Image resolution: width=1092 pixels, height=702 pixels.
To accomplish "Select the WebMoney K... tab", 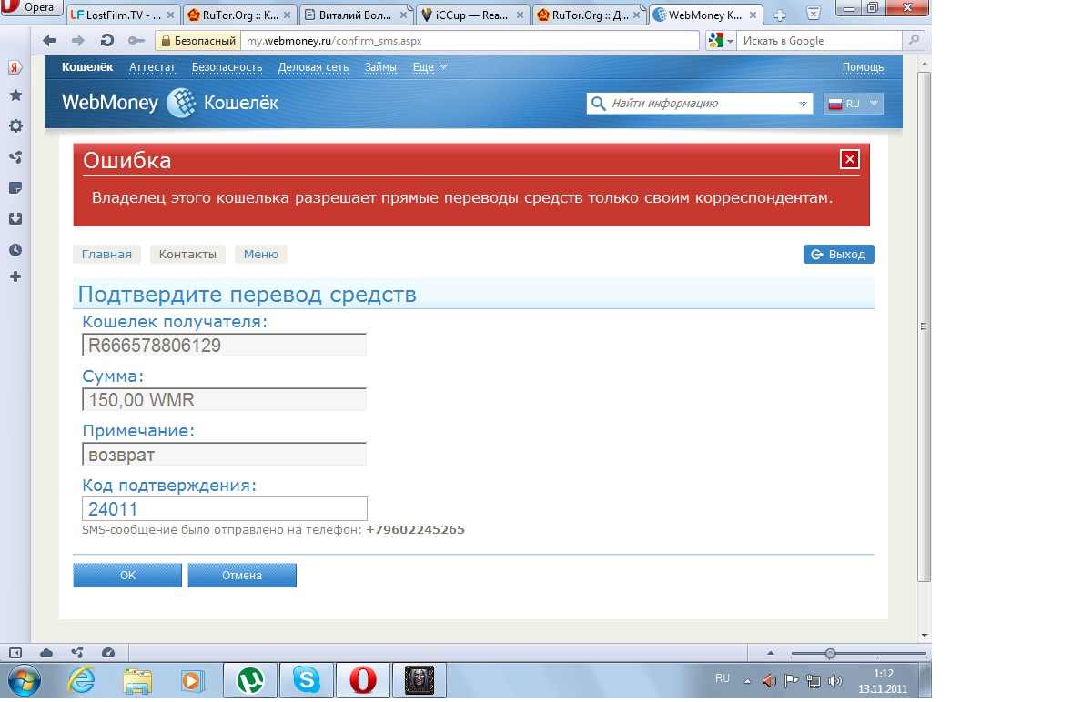I will coord(708,15).
